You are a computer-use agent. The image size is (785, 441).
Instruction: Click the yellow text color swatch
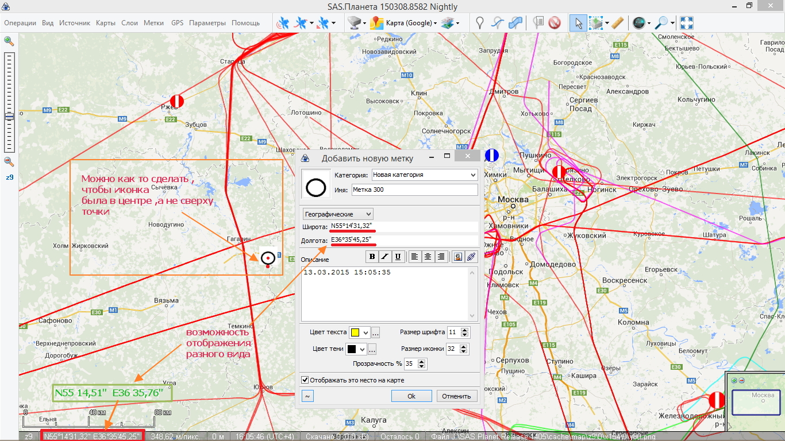point(355,332)
